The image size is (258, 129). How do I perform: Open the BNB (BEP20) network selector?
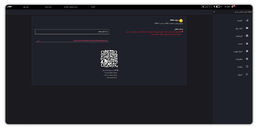pos(72,32)
